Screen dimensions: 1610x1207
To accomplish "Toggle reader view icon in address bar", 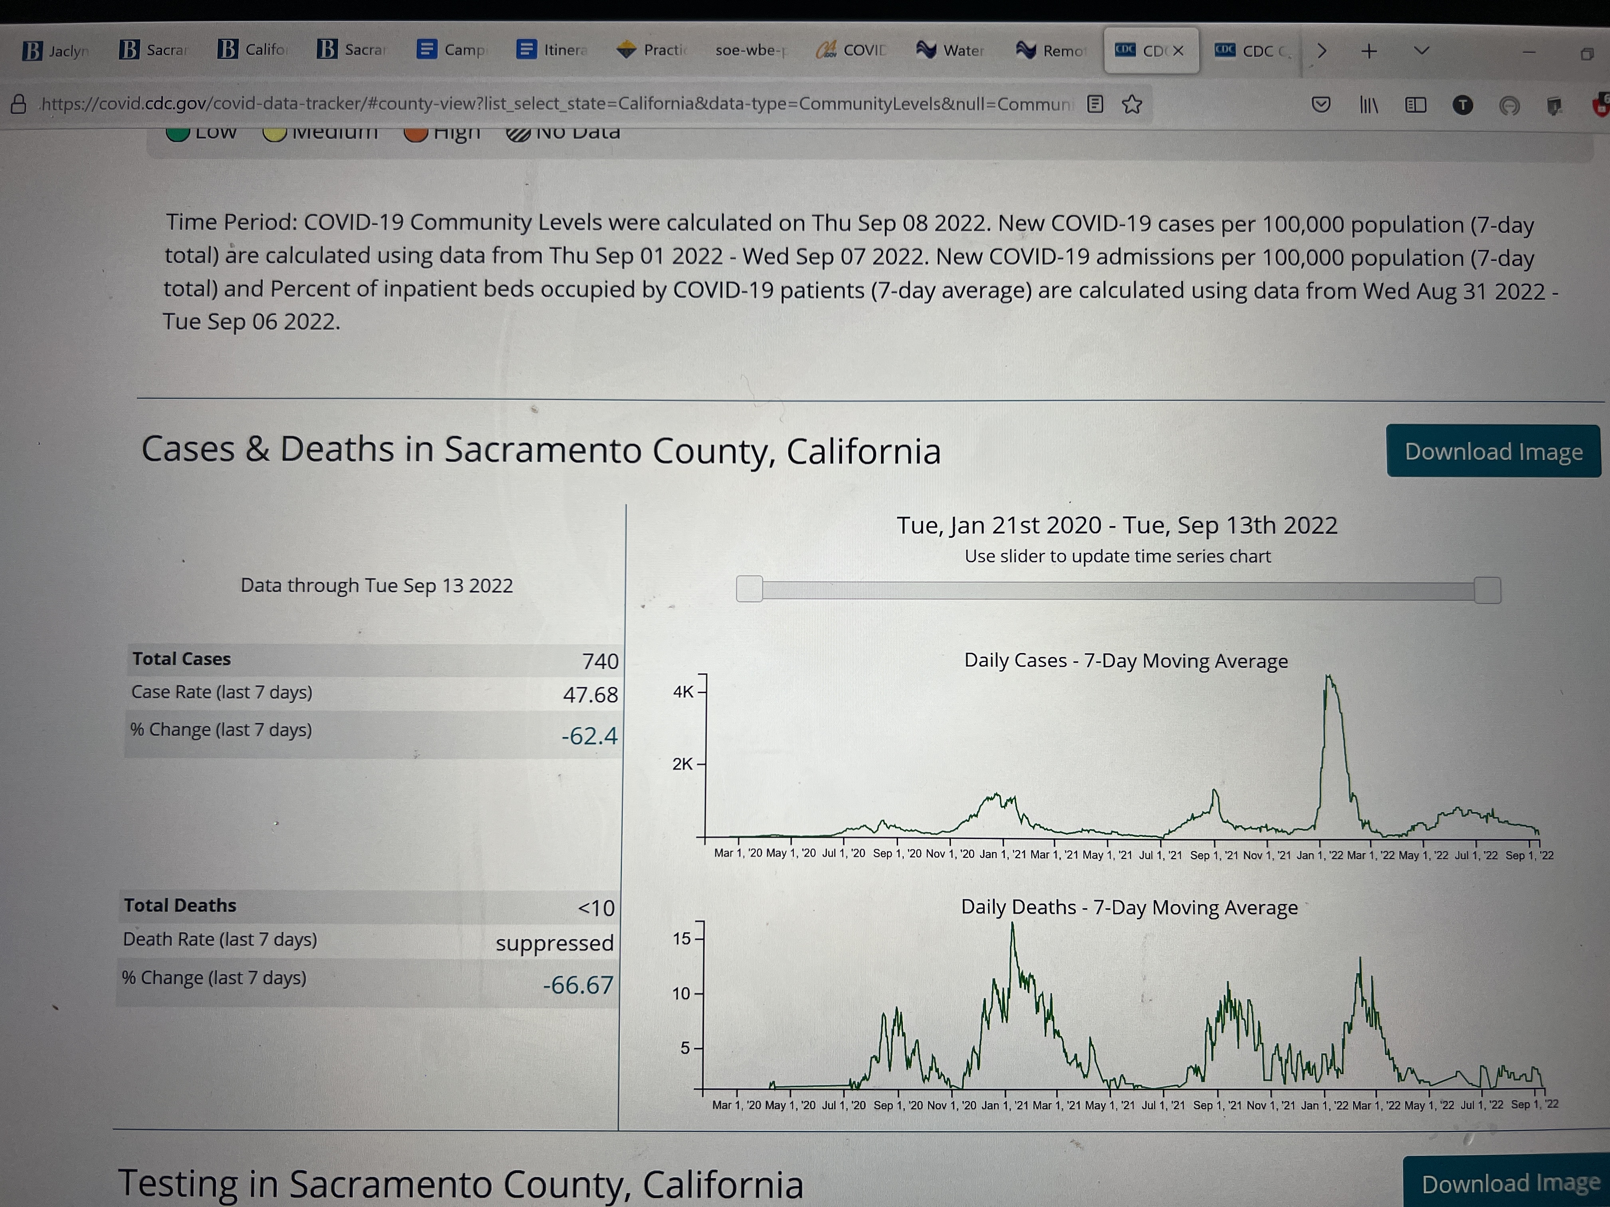I will 1094,104.
